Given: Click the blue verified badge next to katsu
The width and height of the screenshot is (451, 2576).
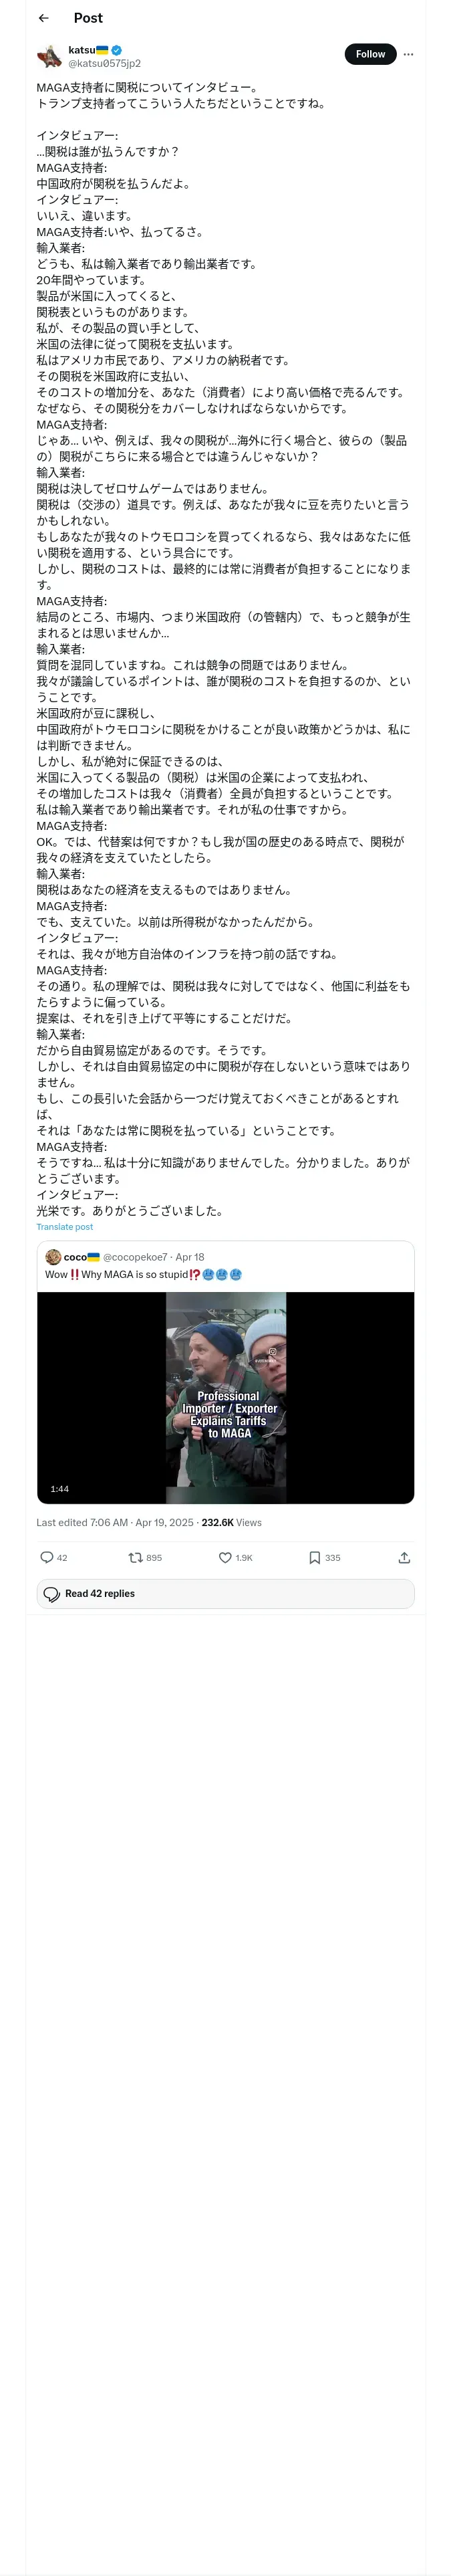Looking at the screenshot, I should [x=116, y=50].
